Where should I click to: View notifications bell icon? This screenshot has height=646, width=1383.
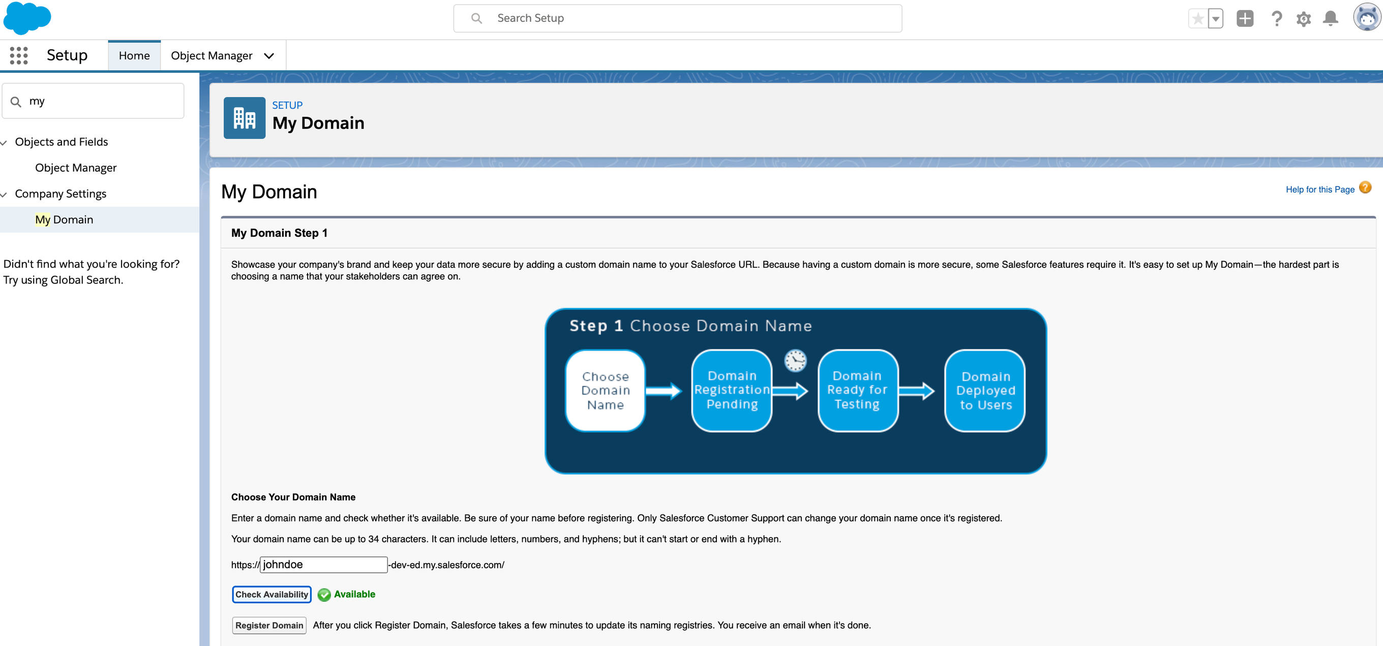1331,19
